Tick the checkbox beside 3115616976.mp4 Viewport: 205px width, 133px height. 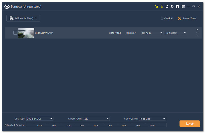click(x=15, y=33)
